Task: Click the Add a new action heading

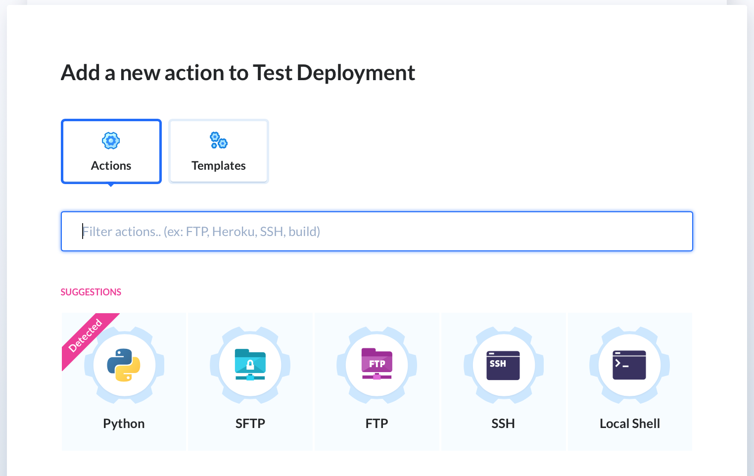Action: [x=238, y=73]
